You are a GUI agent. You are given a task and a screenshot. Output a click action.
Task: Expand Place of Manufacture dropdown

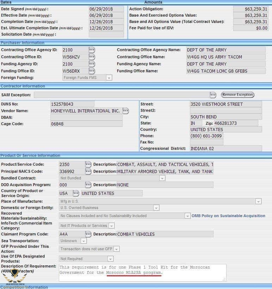[x=258, y=201]
